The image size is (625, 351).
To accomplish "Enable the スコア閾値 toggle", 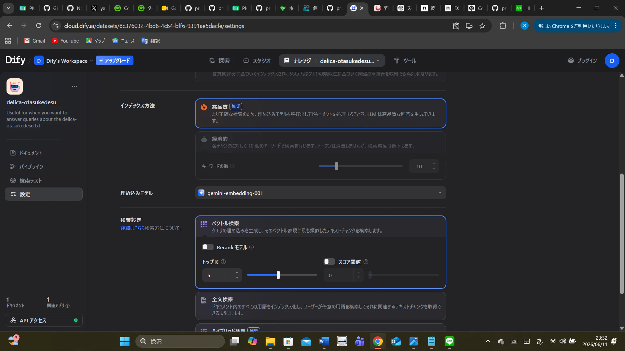I will point(329,262).
